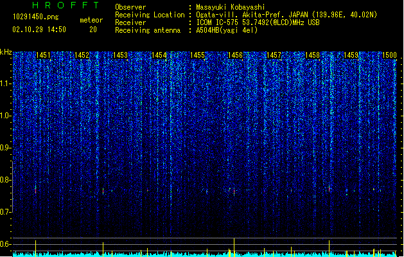Click the date stamp 02.10.29 14:50
Image resolution: width=404 pixels, height=257 pixels.
(39, 30)
